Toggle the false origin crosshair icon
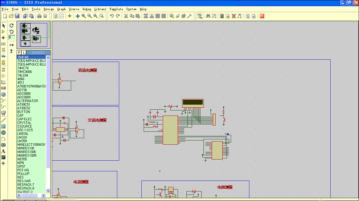Viewport: 359px width, 201px height. [70, 16]
